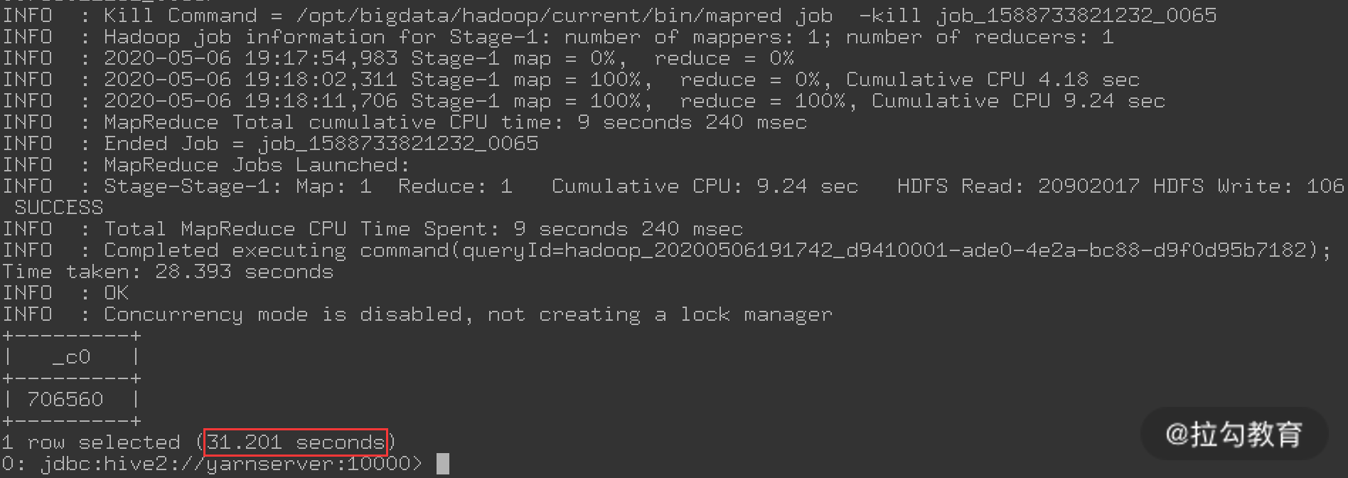
Task: Click the SUCCESS status text
Action: (x=59, y=208)
